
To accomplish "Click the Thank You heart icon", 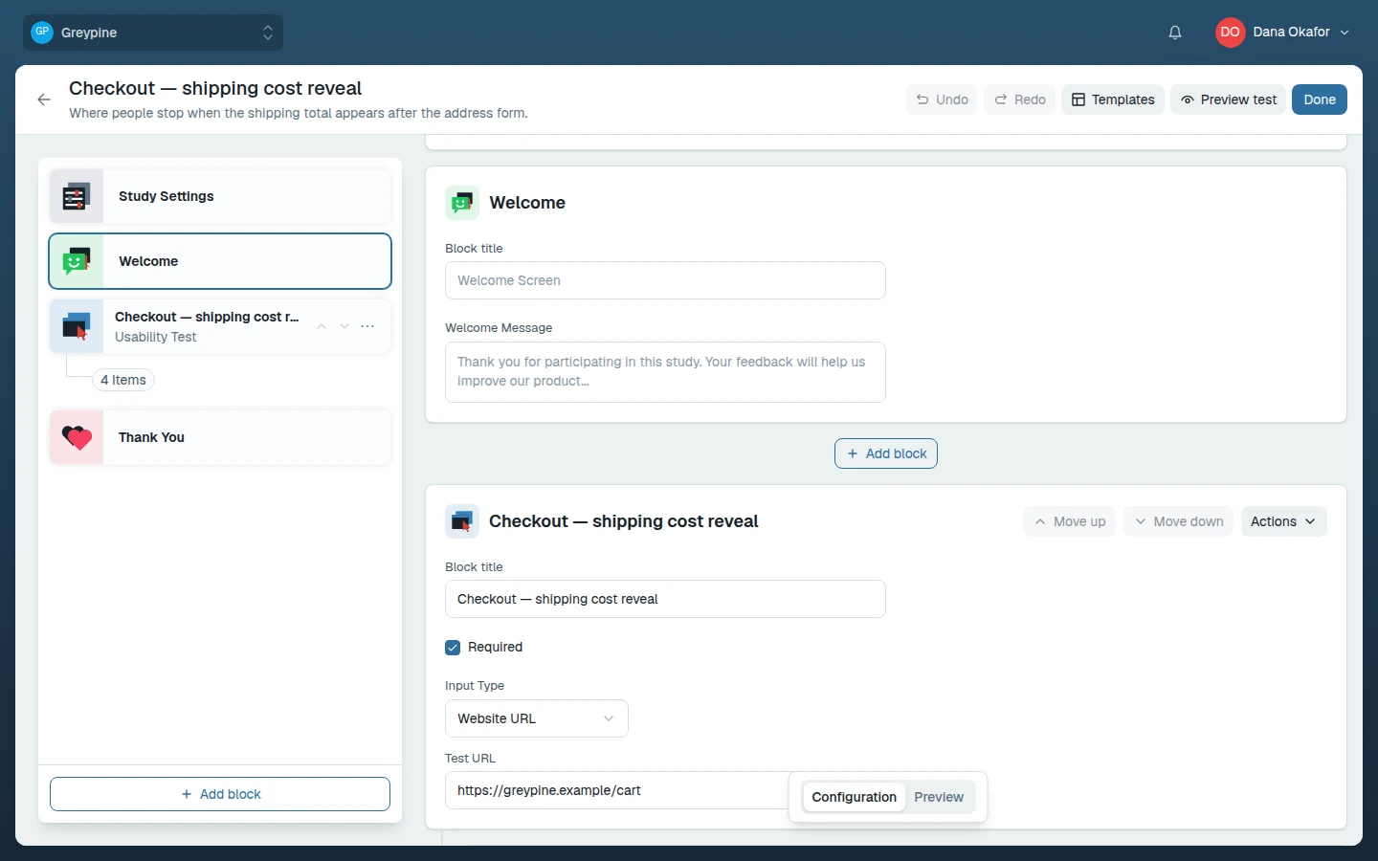I will (x=77, y=437).
